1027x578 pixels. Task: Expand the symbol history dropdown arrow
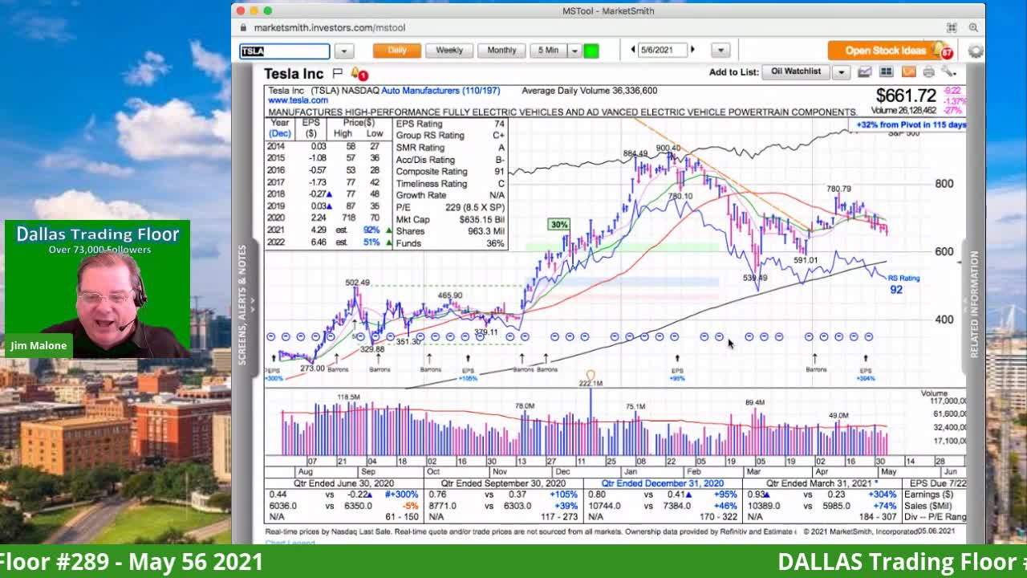(x=343, y=51)
